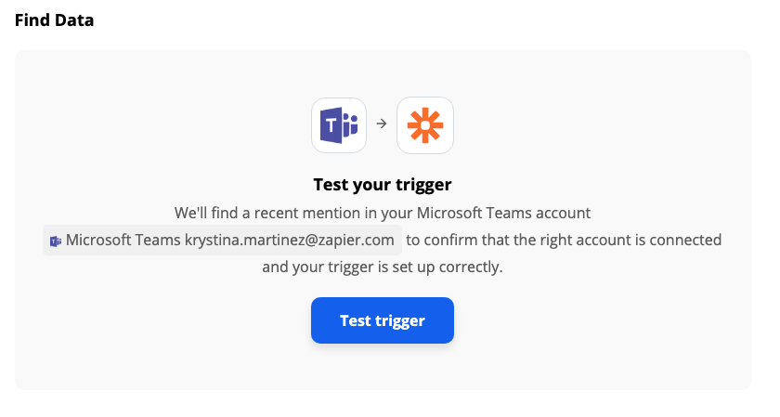Click the krystina.martinez@zapier.com email text
The width and height of the screenshot is (780, 417).
290,241
